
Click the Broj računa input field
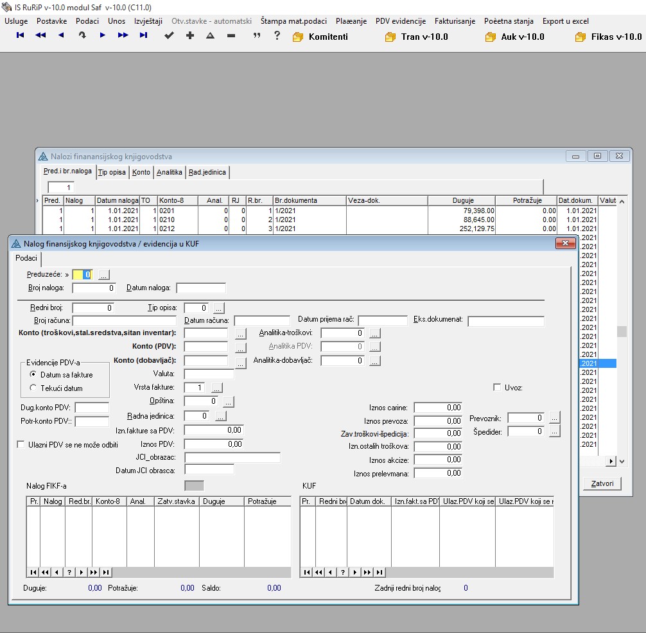[x=124, y=321]
